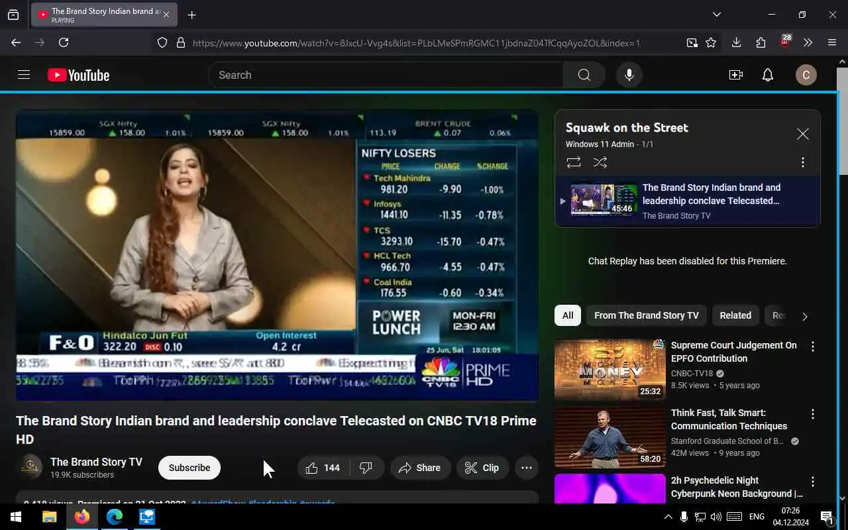Open playlist options three-dot menu
The height and width of the screenshot is (530, 848).
803,162
